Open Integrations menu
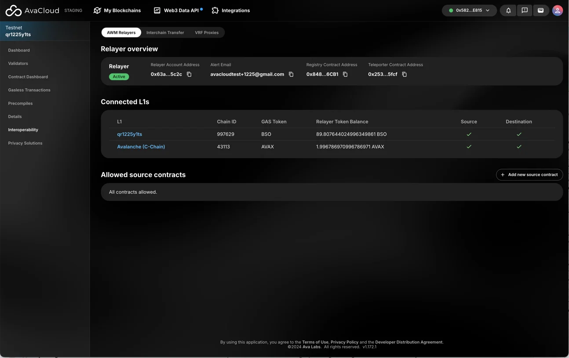Viewport: 569px width, 358px height. [230, 11]
